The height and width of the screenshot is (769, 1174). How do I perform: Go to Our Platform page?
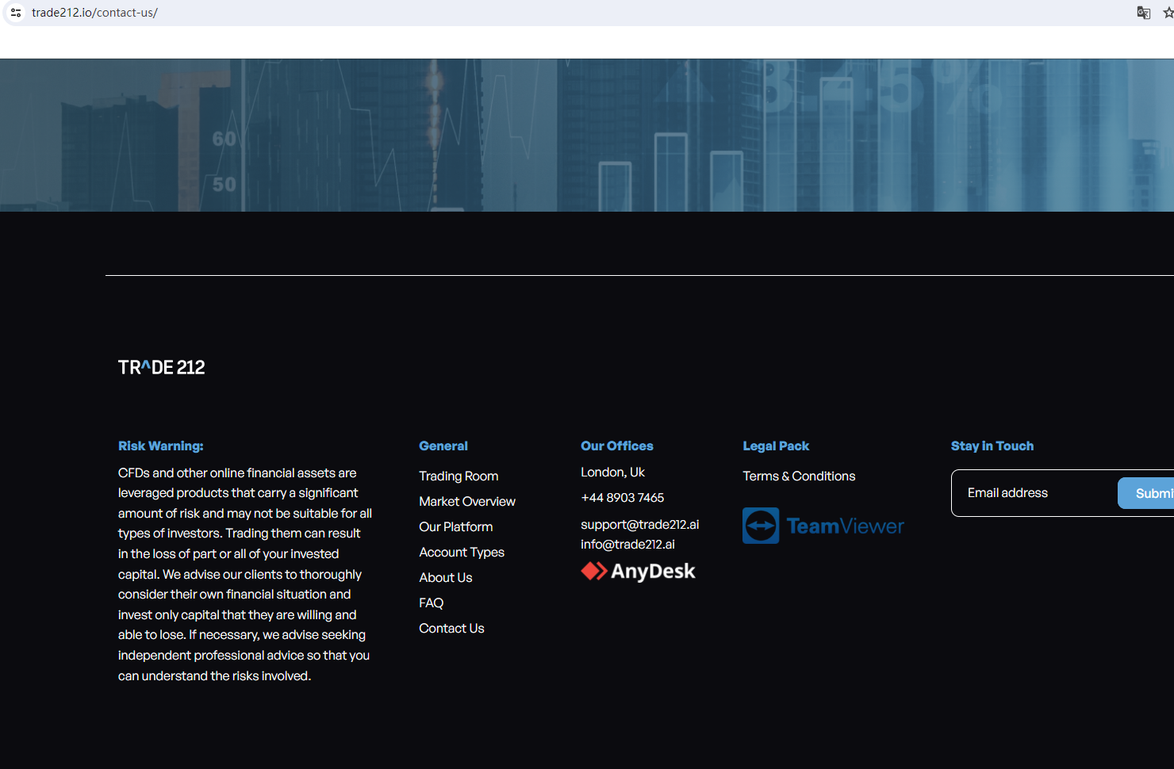(455, 527)
